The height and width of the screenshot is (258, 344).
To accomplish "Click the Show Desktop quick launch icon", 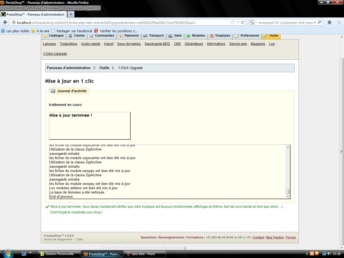I will [x=24, y=254].
